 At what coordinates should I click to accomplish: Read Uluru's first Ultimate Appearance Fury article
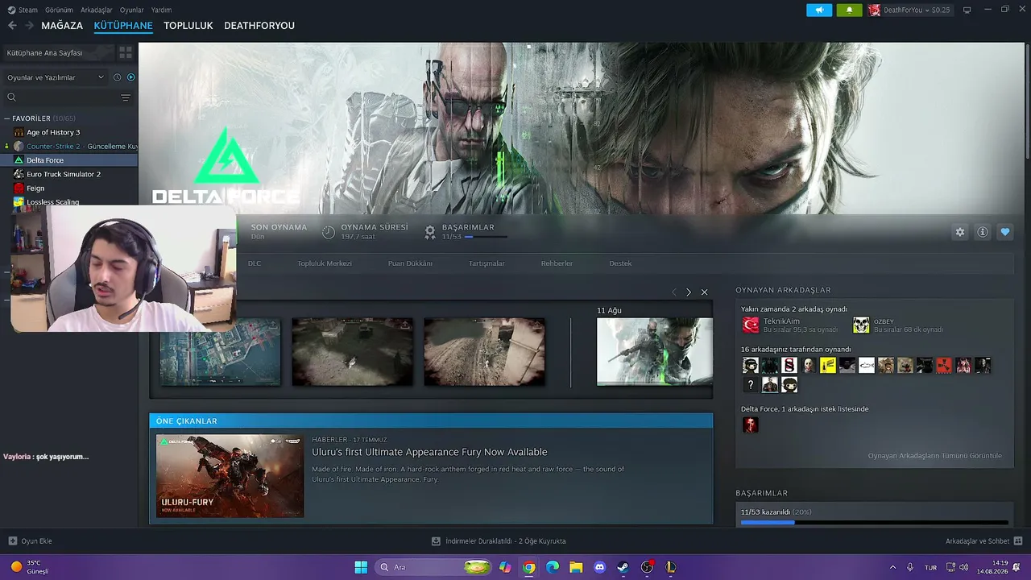point(429,452)
